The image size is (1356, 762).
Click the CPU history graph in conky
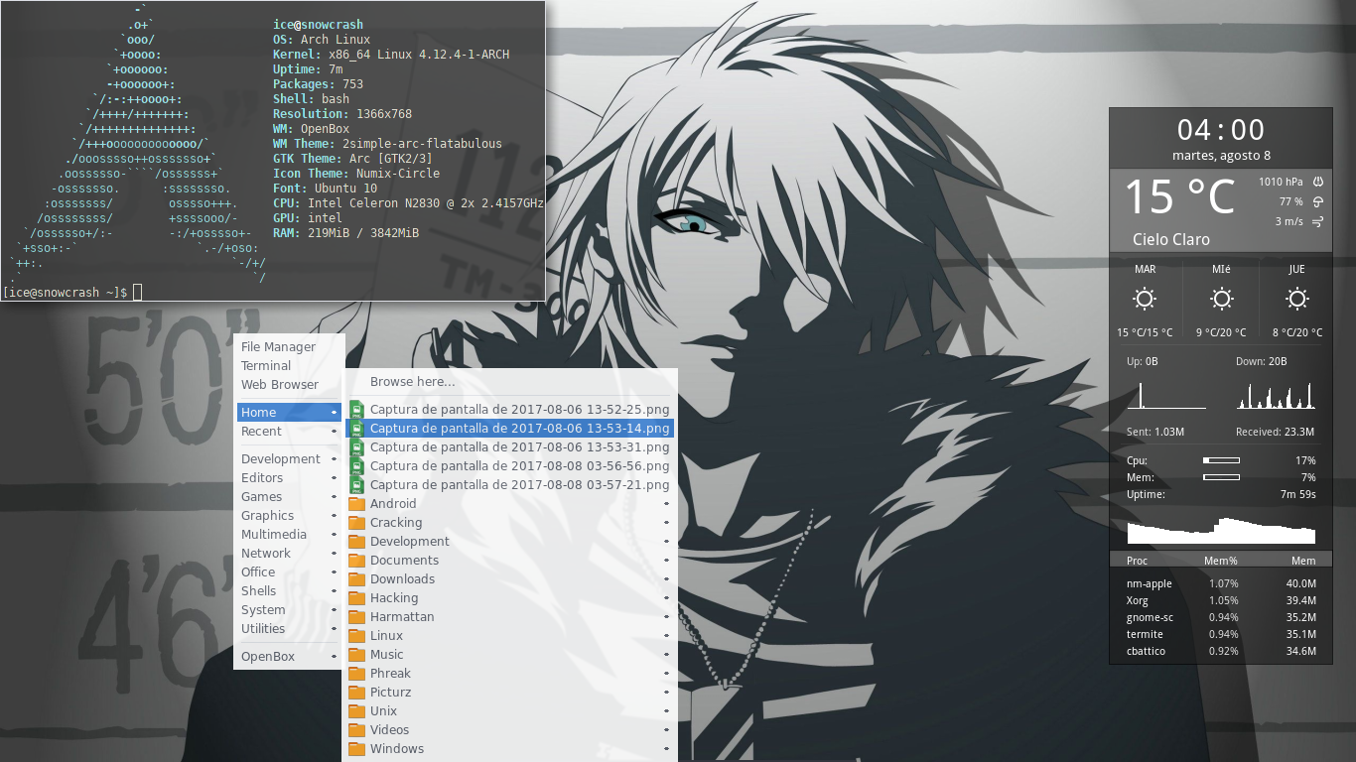tap(1221, 531)
